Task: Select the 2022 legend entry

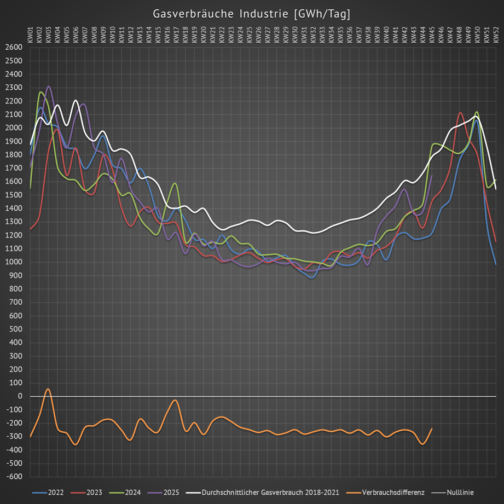Action: 56,493
